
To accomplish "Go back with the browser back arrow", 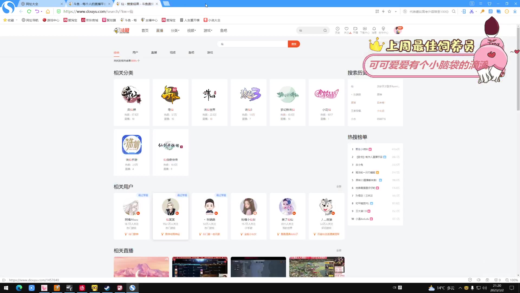I will [21, 11].
